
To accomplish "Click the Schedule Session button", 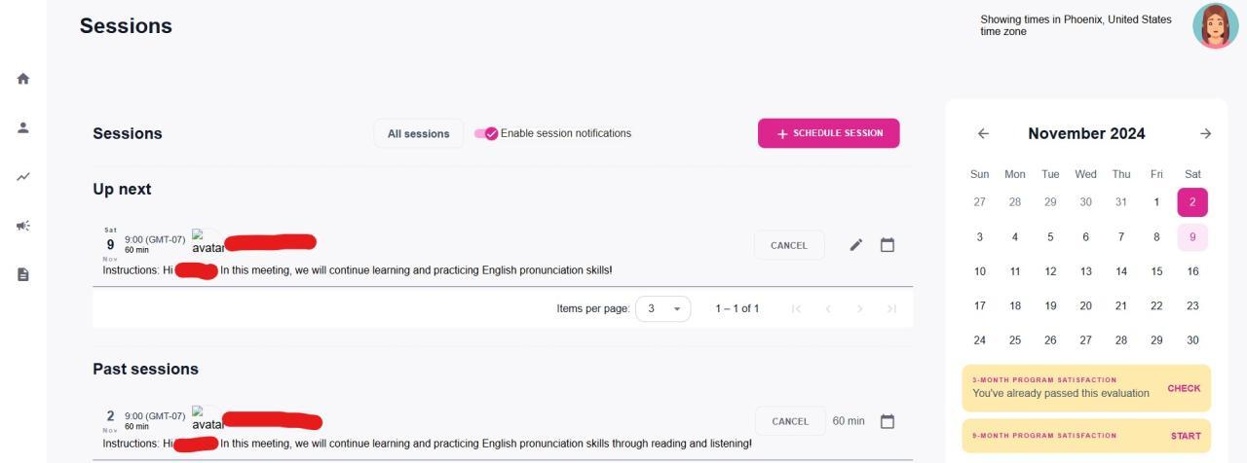I will 828,134.
